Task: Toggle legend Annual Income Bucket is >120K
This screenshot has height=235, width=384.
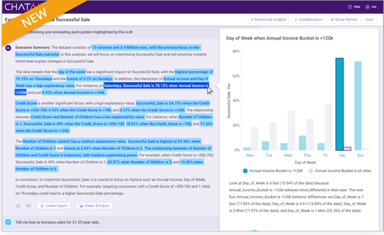Action: click(x=273, y=171)
